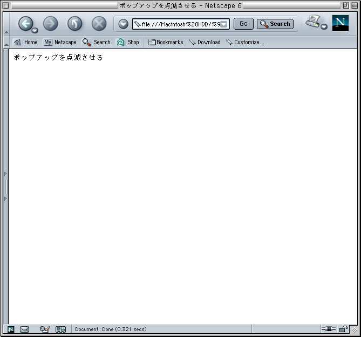The height and width of the screenshot is (337, 361).
Task: Expand the URL history dropdown arrow
Action: pyautogui.click(x=224, y=24)
